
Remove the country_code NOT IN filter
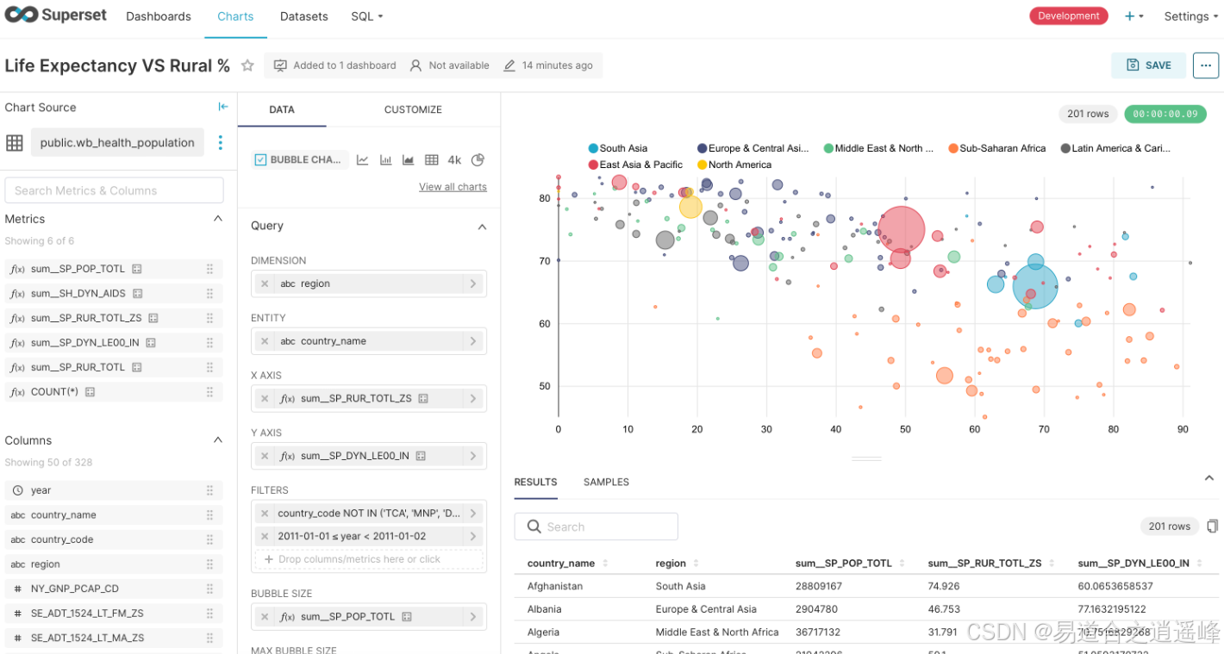point(265,513)
